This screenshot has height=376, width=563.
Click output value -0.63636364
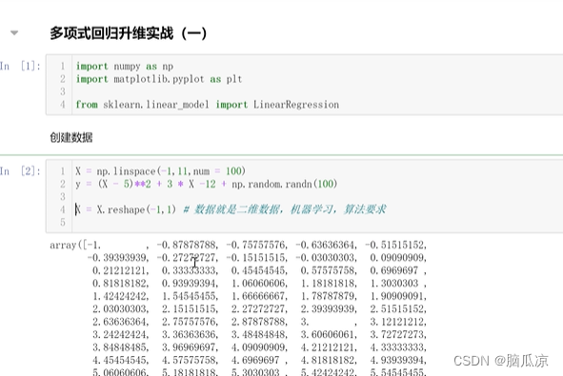(x=326, y=245)
